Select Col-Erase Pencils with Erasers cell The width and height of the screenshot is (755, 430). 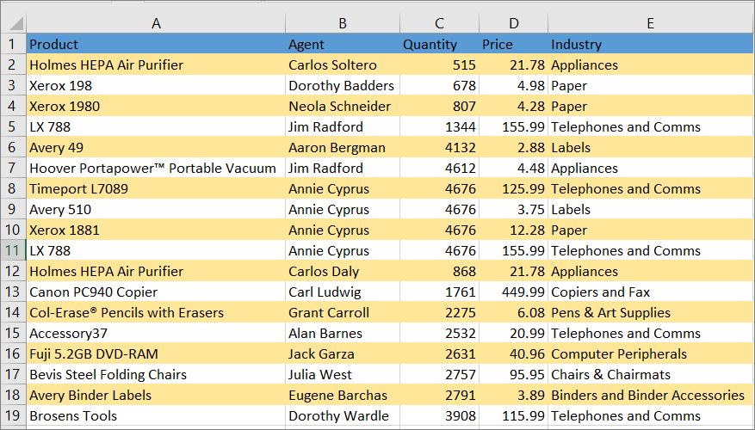click(156, 313)
